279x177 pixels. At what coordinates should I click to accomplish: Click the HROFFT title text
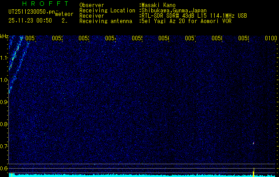pyautogui.click(x=45, y=4)
